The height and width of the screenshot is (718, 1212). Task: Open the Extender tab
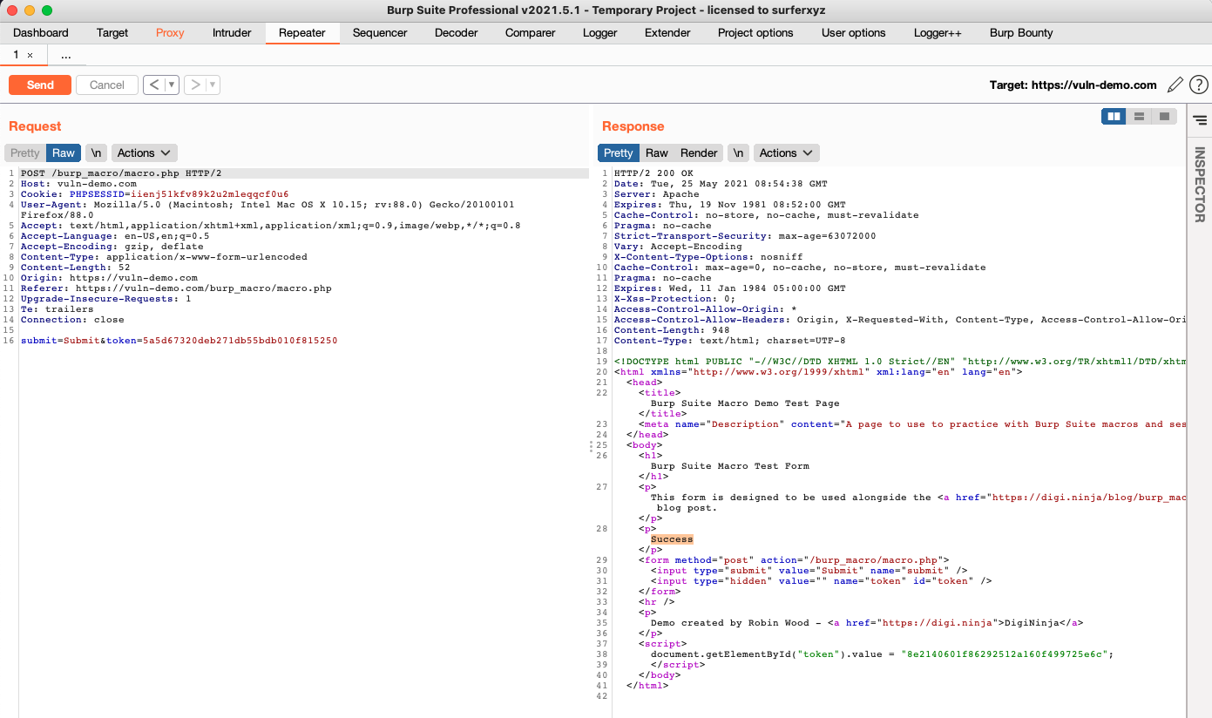[x=667, y=33]
